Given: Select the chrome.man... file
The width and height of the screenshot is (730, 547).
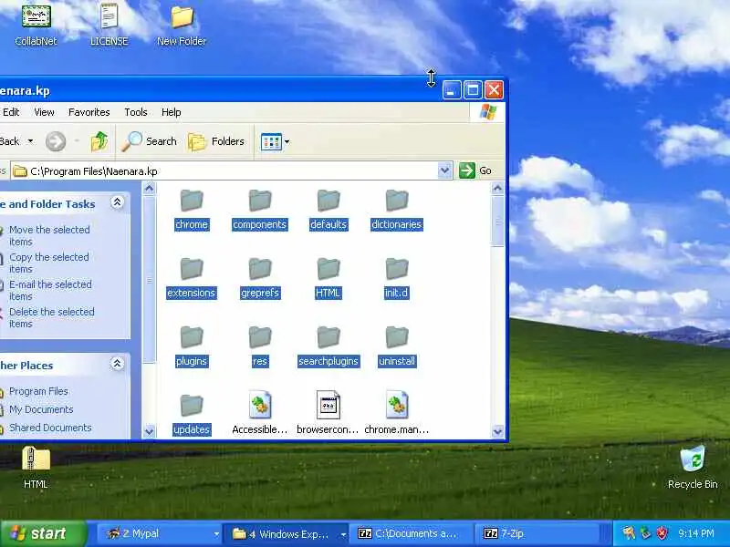Looking at the screenshot, I should coord(397,414).
